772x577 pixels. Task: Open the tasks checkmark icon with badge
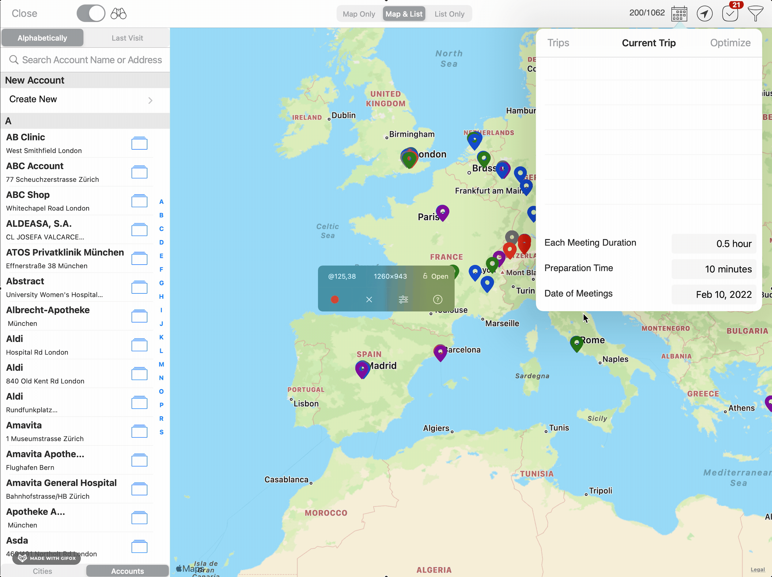730,14
